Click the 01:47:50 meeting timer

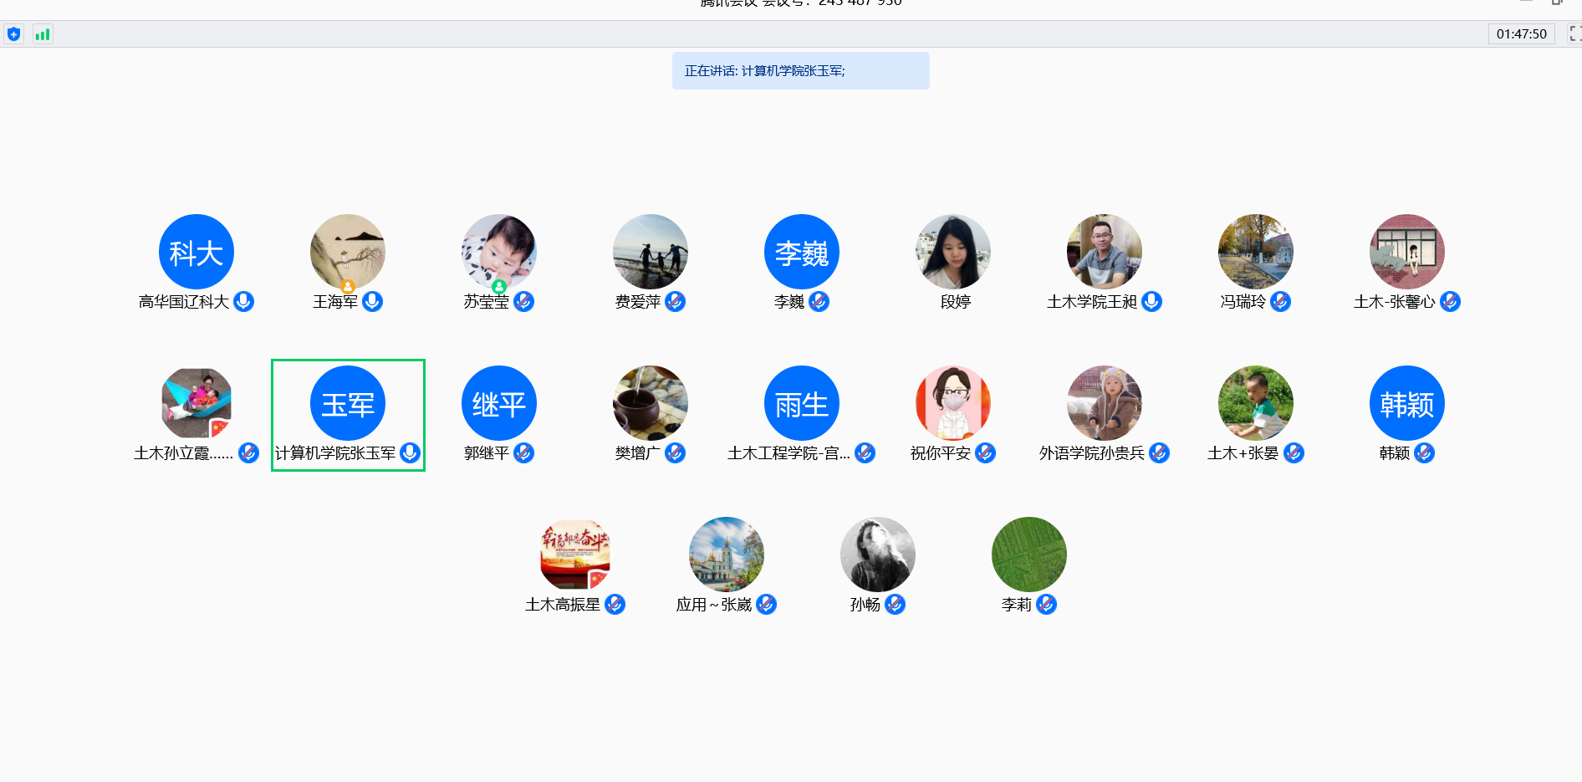pos(1521,34)
